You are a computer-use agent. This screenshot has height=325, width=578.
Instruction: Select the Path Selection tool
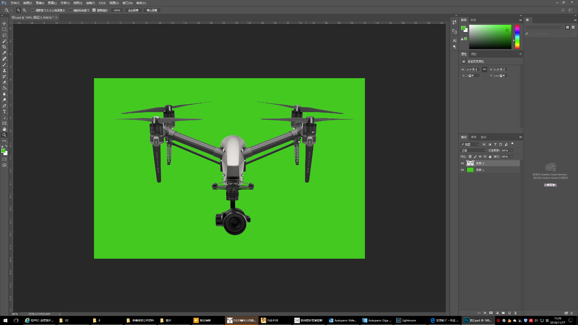[4, 117]
